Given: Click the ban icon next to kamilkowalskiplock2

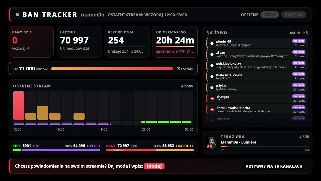Looking at the screenshot, I should [212, 110].
